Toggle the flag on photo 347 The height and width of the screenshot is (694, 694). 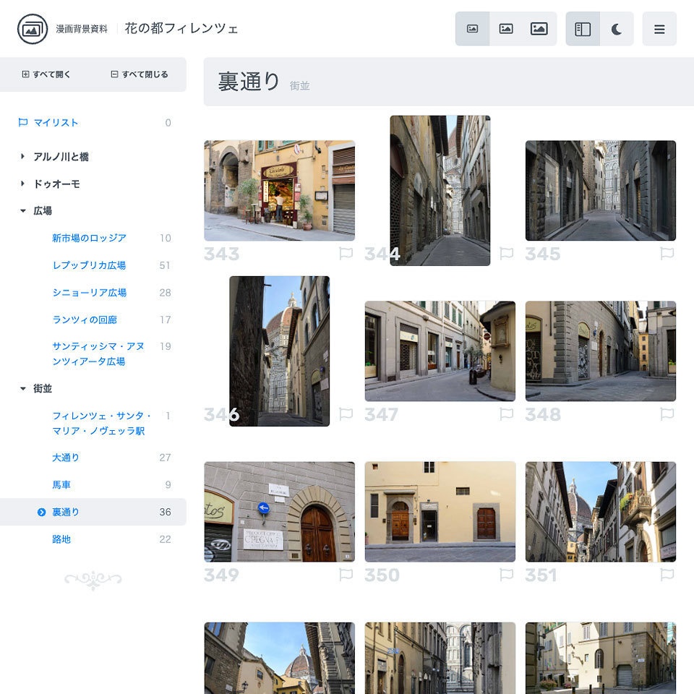[507, 416]
